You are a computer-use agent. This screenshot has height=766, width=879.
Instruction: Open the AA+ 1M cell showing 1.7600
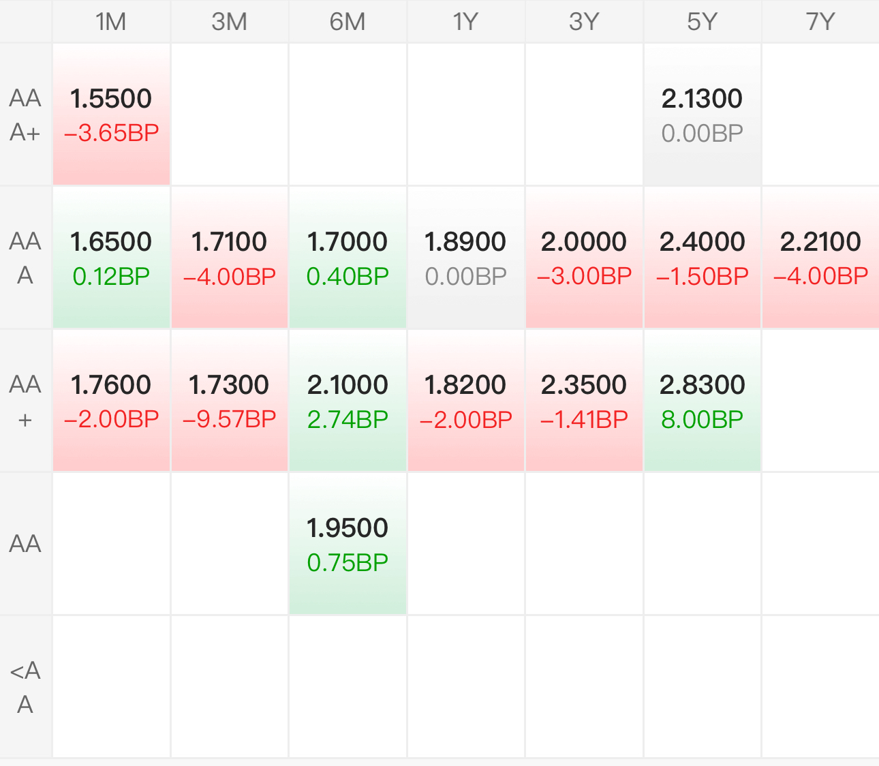111,401
